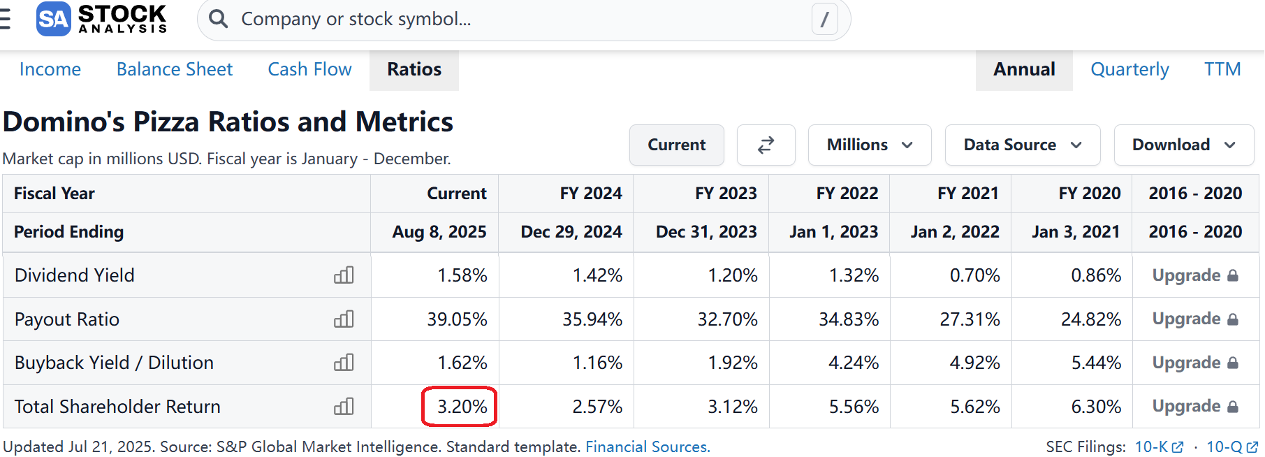The height and width of the screenshot is (457, 1265).
Task: Click lock icon in Dividend Yield row
Action: tap(1233, 275)
